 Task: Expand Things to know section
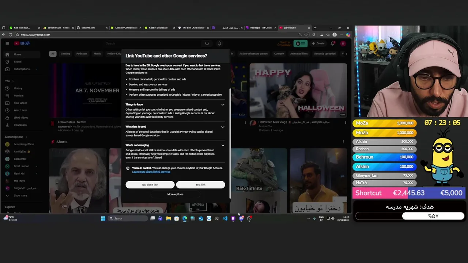pos(223,105)
